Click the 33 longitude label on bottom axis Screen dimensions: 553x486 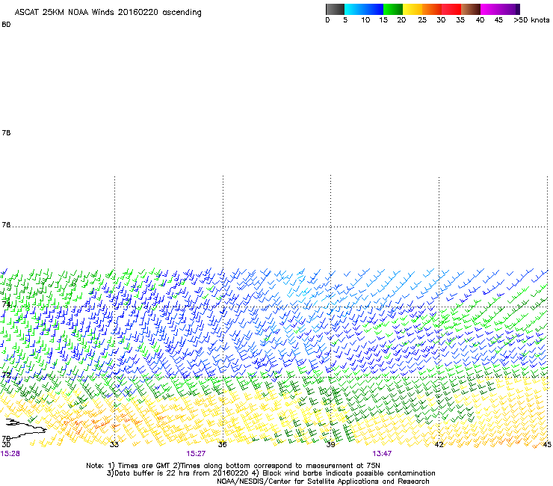point(114,444)
